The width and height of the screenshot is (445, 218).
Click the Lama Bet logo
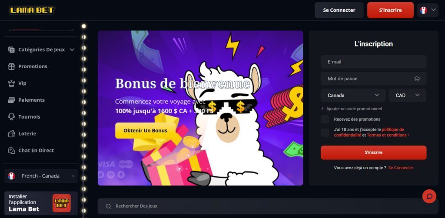[31, 10]
